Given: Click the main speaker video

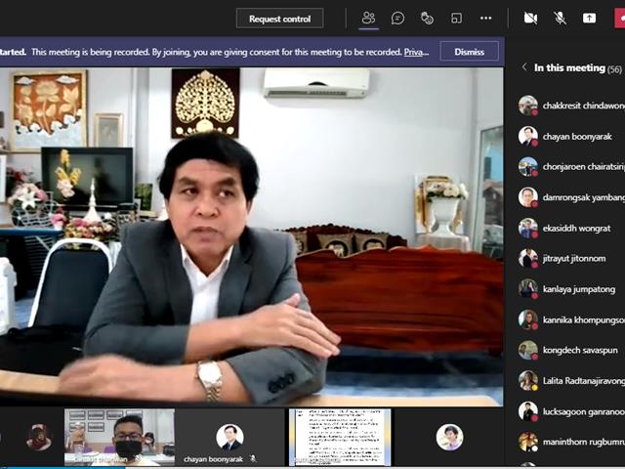Looking at the screenshot, I should [252, 236].
